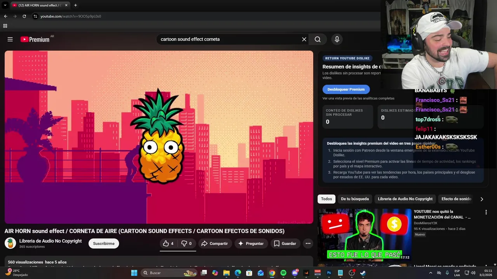Open Photoshop from taskbar
The image size is (497, 279).
point(329,273)
